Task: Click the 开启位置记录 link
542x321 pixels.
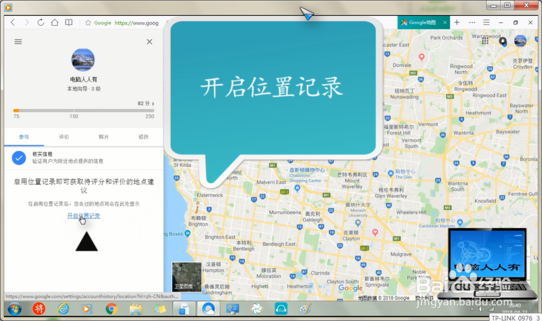Action: pos(83,216)
